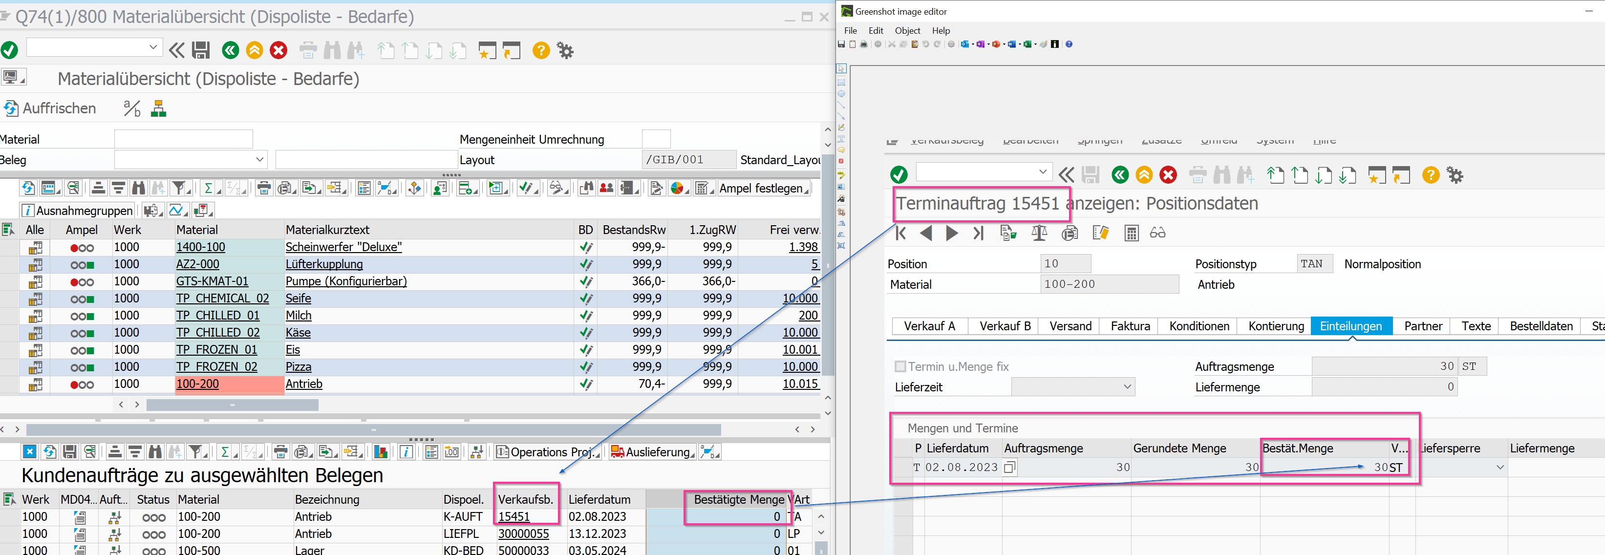Switch to the Versand tab
Image resolution: width=1605 pixels, height=555 pixels.
click(1070, 326)
